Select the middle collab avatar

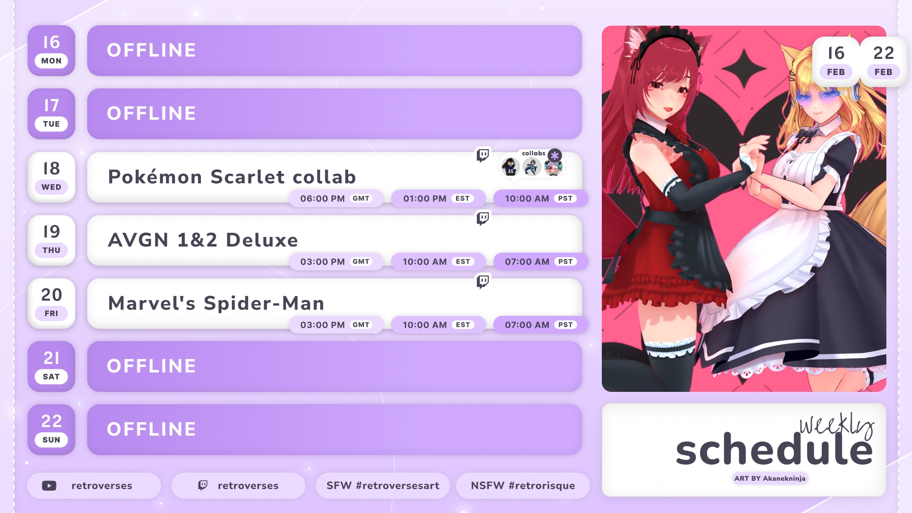[x=532, y=167]
